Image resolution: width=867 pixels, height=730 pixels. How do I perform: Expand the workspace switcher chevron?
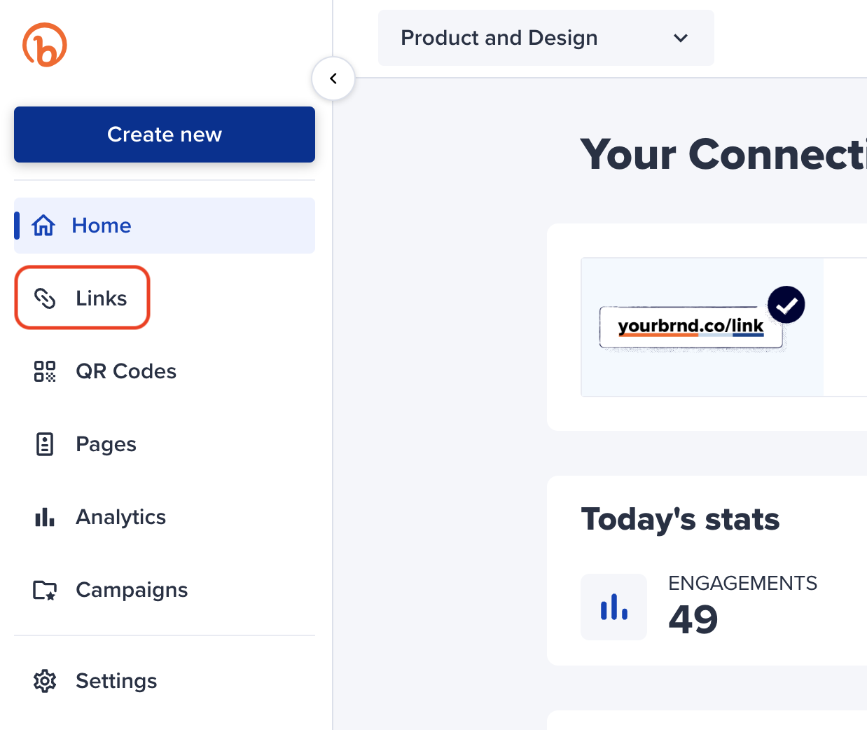click(x=680, y=39)
